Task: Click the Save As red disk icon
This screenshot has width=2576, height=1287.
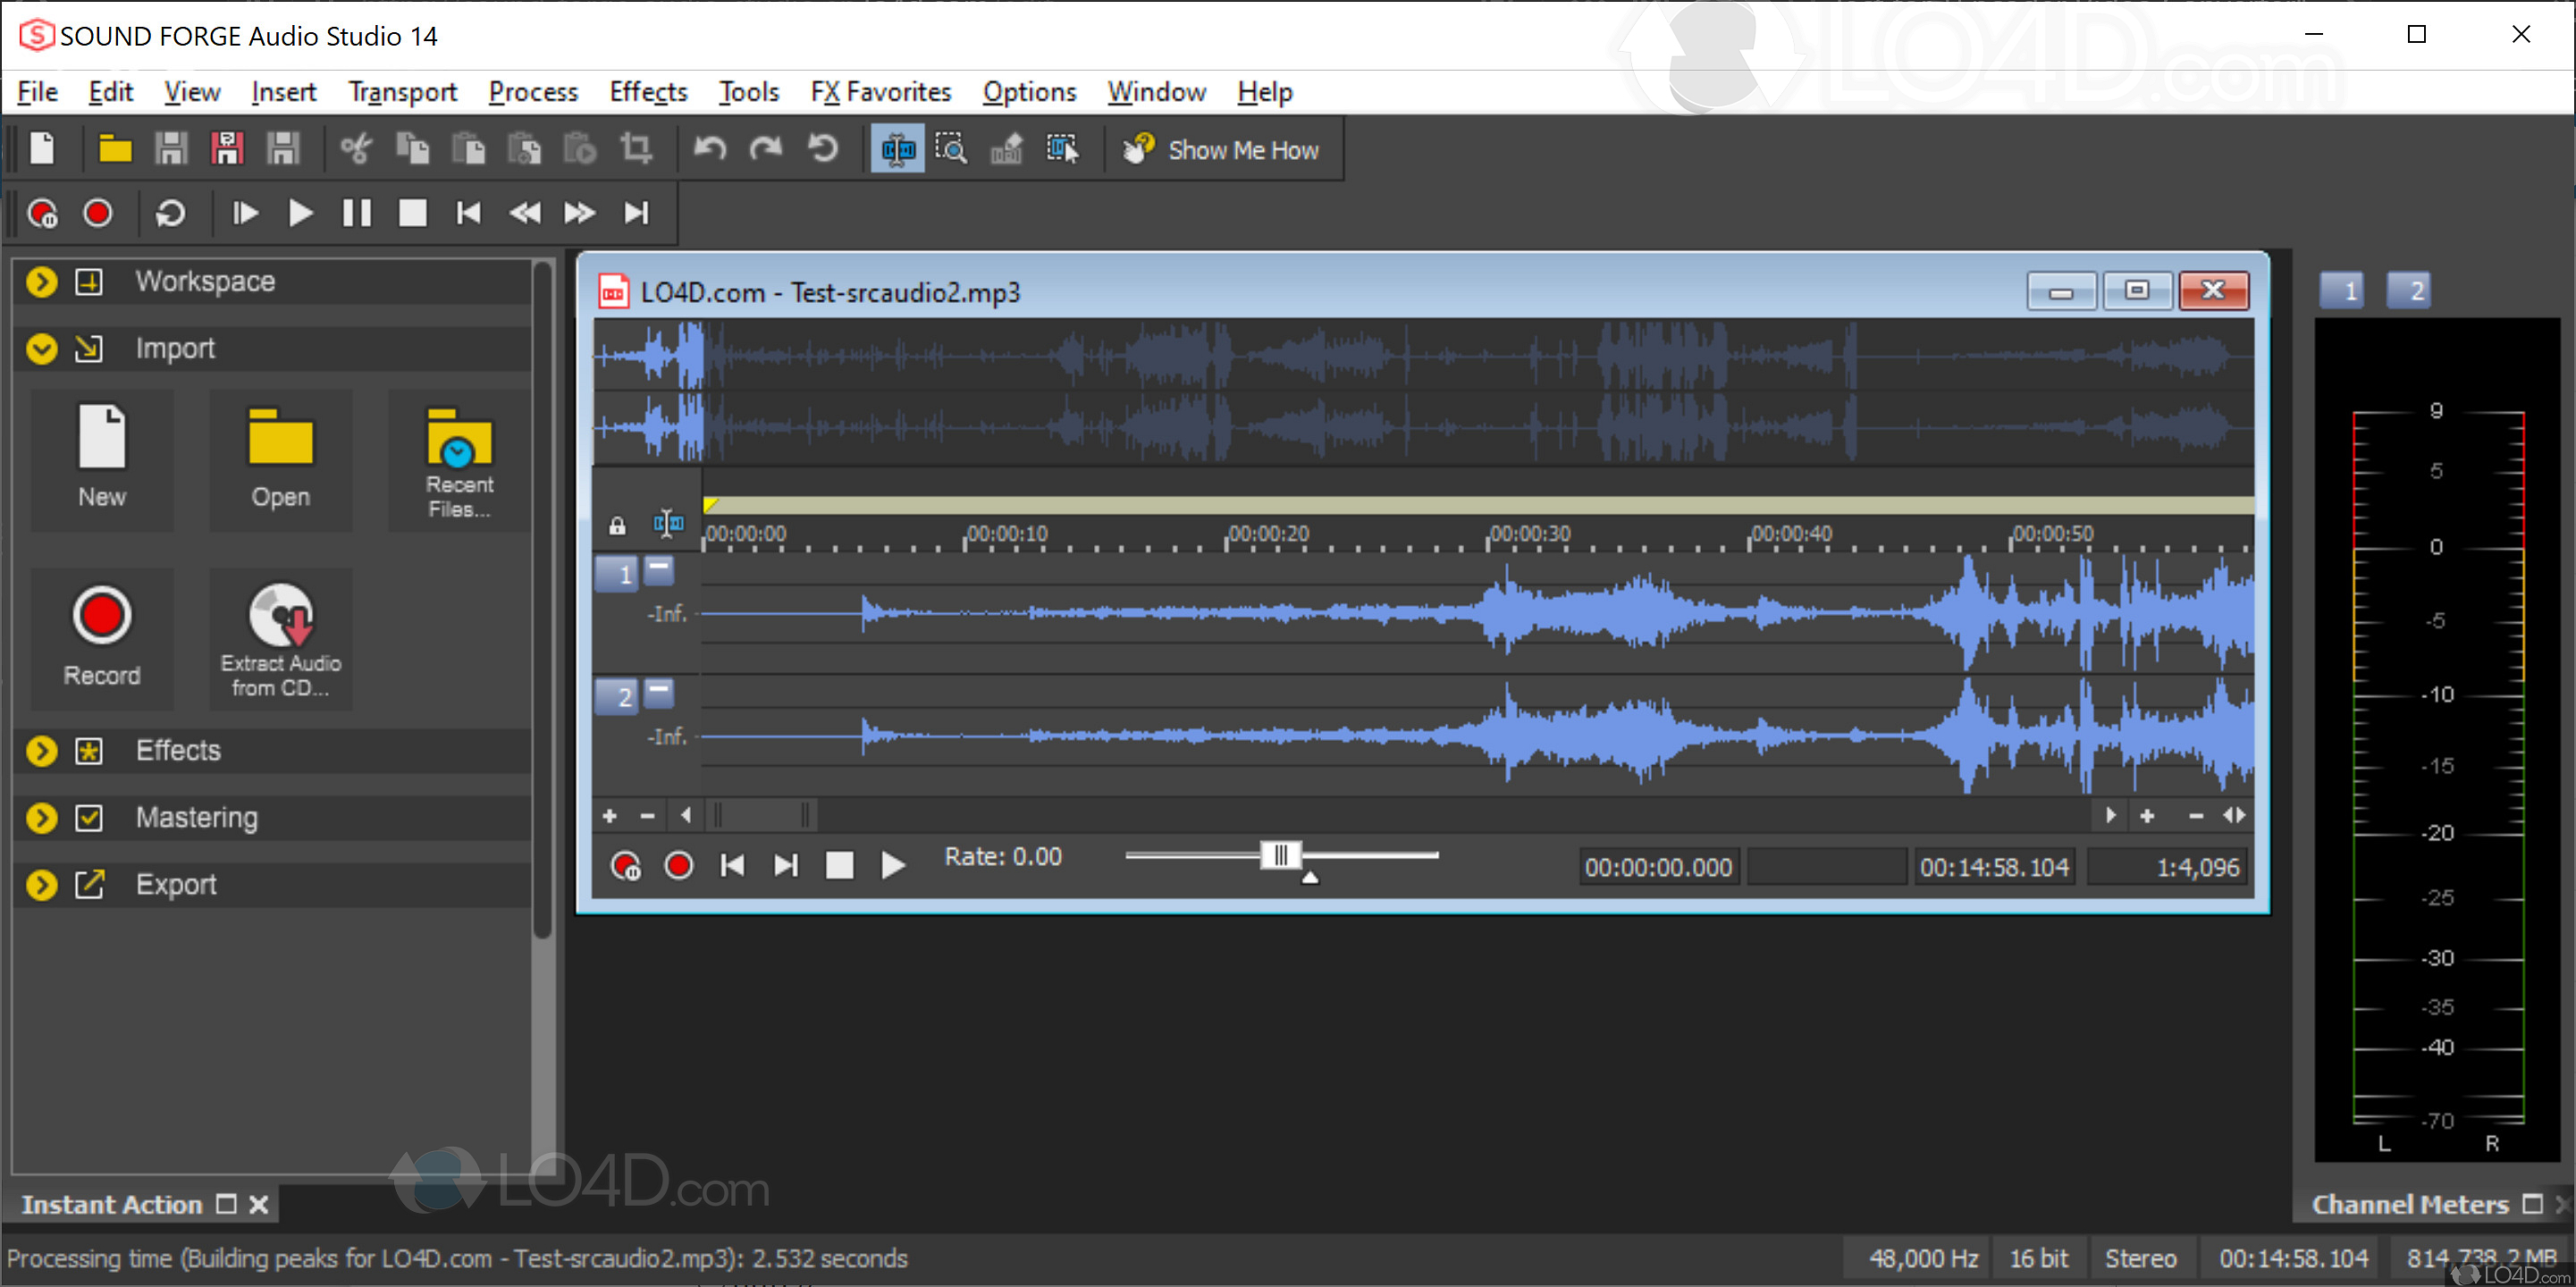Action: pyautogui.click(x=227, y=150)
